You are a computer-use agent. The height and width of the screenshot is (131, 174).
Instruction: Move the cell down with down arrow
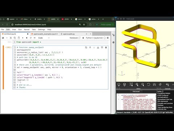click(x=94, y=47)
